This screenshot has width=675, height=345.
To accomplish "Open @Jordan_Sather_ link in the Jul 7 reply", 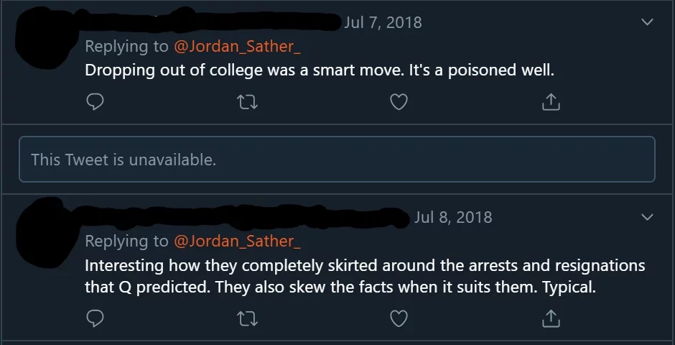I will 237,47.
